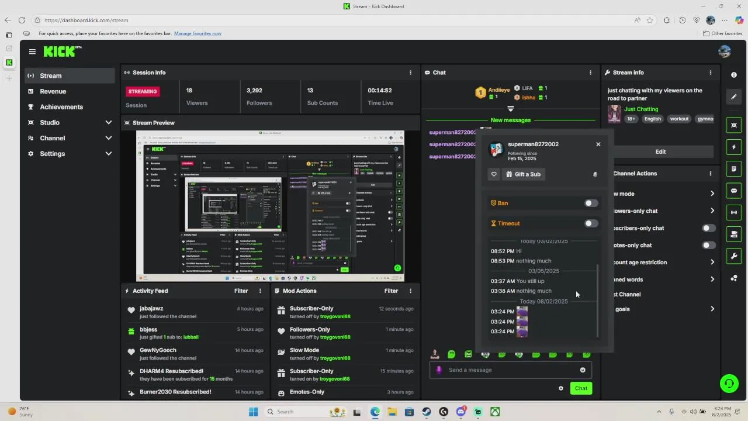This screenshot has height=421, width=748.
Task: Open the profile avatar at top right
Action: pyautogui.click(x=725, y=51)
